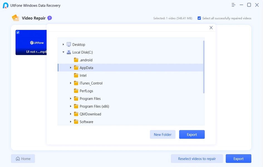Open the UI not r....mp4 video thumbnail
The height and width of the screenshot is (167, 263).
[x=31, y=42]
